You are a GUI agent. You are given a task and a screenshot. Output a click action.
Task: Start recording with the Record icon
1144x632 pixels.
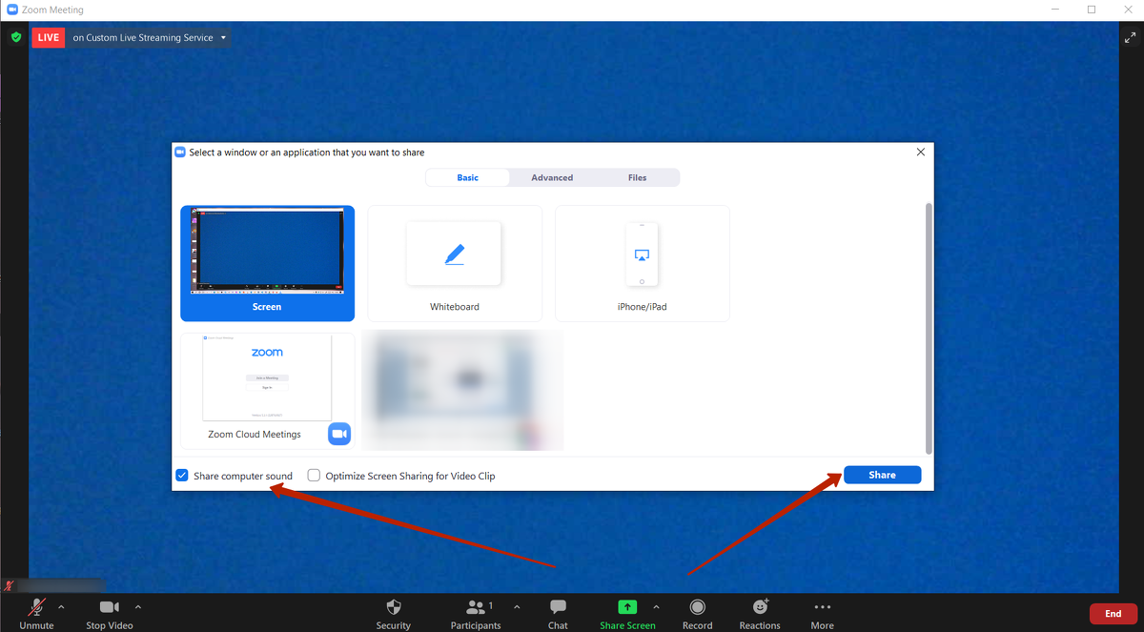pos(697,607)
